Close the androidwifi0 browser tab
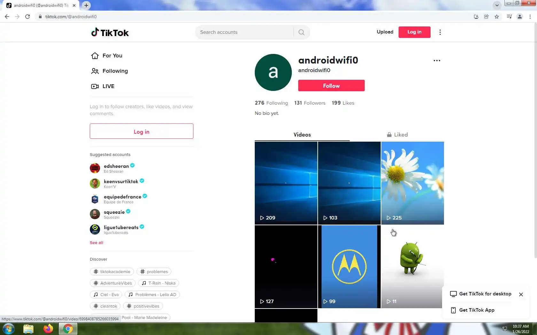The image size is (537, 335). 74,5
